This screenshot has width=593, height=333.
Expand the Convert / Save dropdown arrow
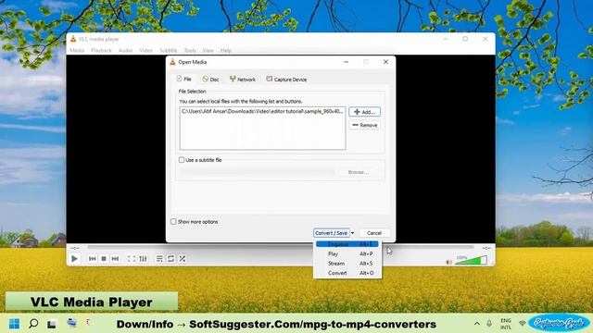tap(352, 233)
